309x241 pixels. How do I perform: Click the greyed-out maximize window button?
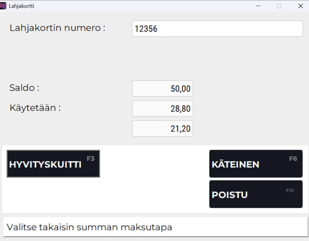[279, 6]
